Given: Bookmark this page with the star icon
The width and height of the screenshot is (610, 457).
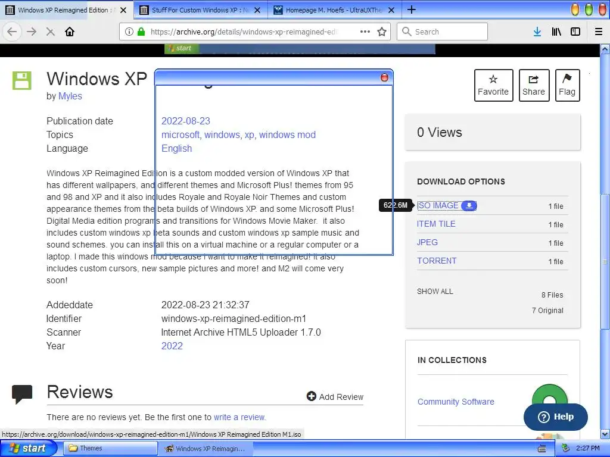Looking at the screenshot, I should [382, 32].
